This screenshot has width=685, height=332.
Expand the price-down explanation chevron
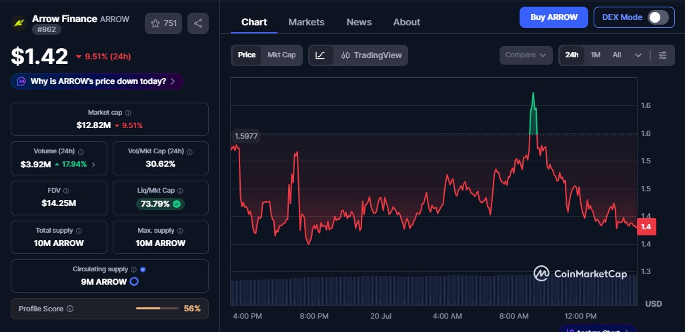point(173,81)
